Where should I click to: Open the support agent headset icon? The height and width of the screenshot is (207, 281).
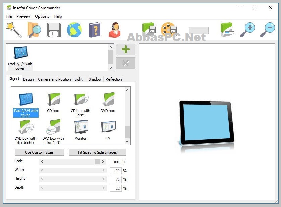click(x=114, y=30)
